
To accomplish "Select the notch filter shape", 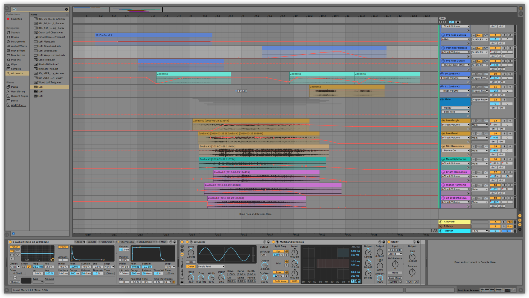I will pos(17,255).
